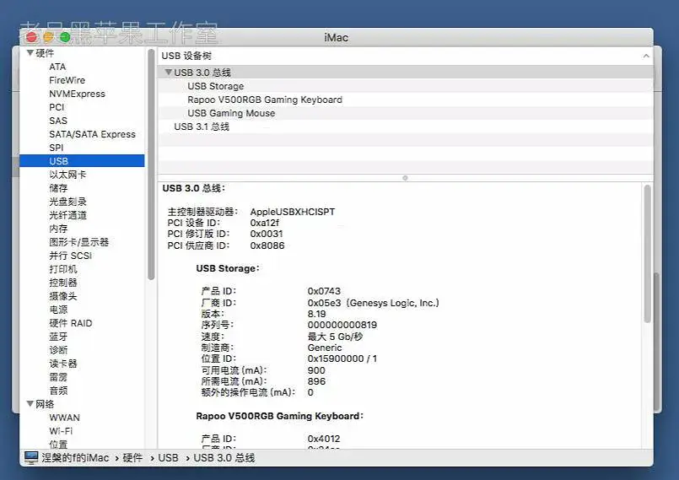Click location ID 0x15900000 / 1

(342, 359)
